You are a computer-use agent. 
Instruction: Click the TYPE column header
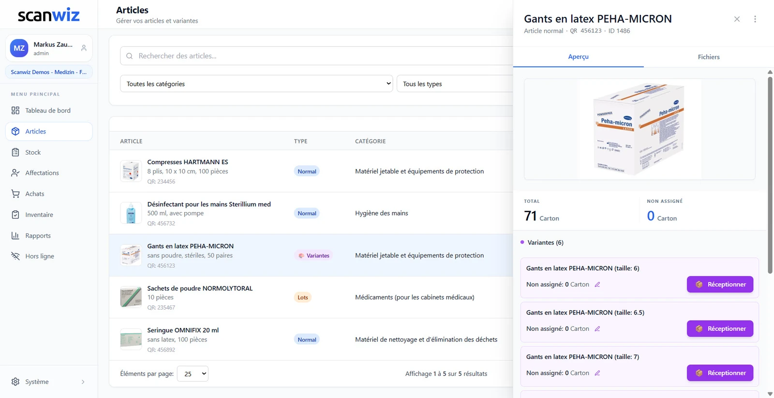coord(301,142)
